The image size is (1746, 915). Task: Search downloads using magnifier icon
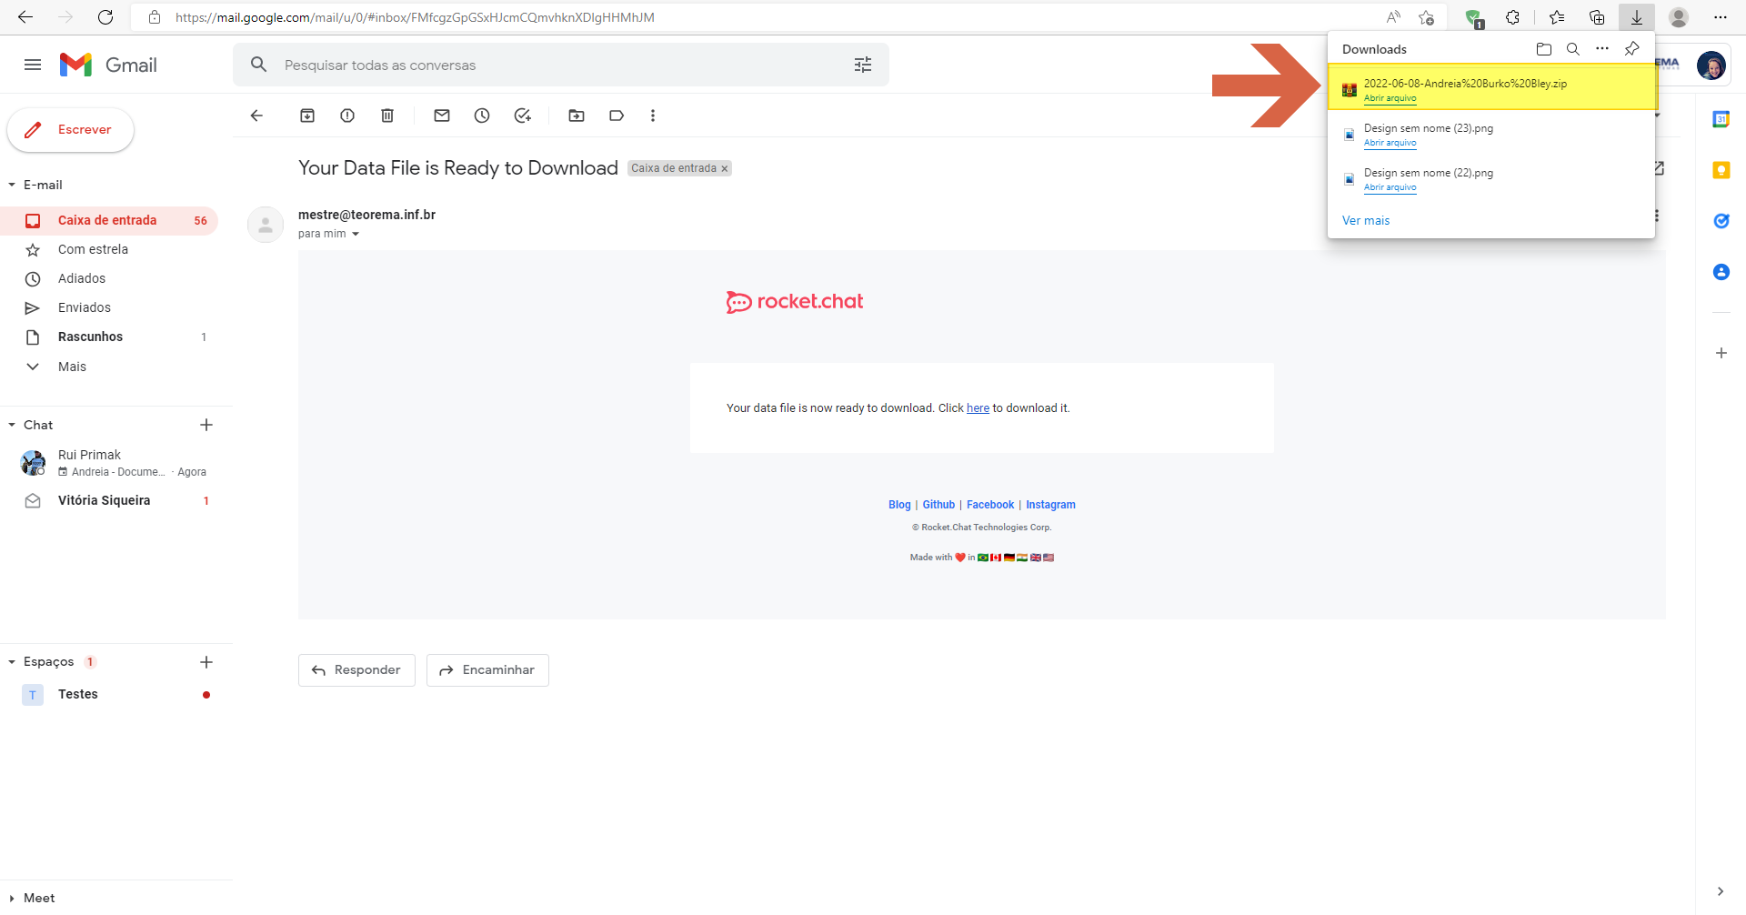click(1573, 49)
